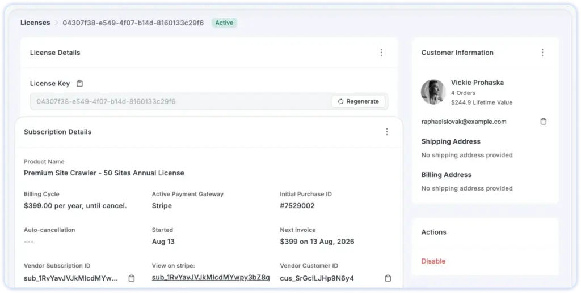The image size is (581, 293).
Task: Click the Auto-cancellation --- value
Action: [28, 242]
